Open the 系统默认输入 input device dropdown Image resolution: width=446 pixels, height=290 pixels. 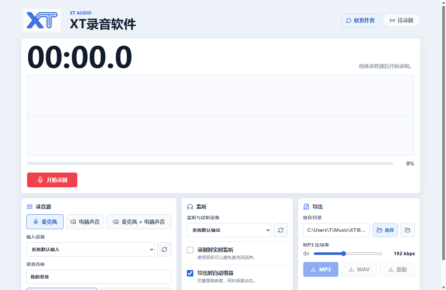point(91,249)
